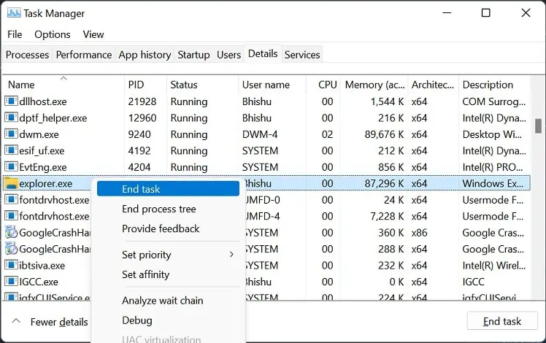546x343 pixels.
Task: Click the icon of fontdrvhost.exe with UMFD-4 user
Action: click(11, 215)
